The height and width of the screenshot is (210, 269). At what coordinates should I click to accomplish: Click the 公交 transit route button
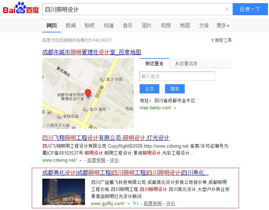point(149,89)
